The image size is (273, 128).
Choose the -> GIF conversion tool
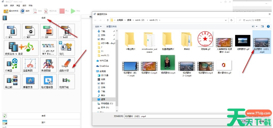pyautogui.click(x=48, y=31)
